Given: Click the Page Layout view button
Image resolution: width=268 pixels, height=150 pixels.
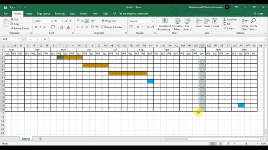Looking at the screenshot, I should 221,144.
